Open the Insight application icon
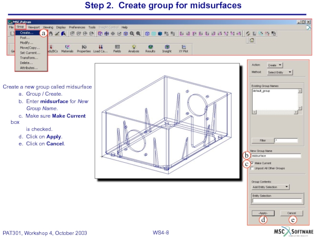The image size is (317, 238). 167,49
